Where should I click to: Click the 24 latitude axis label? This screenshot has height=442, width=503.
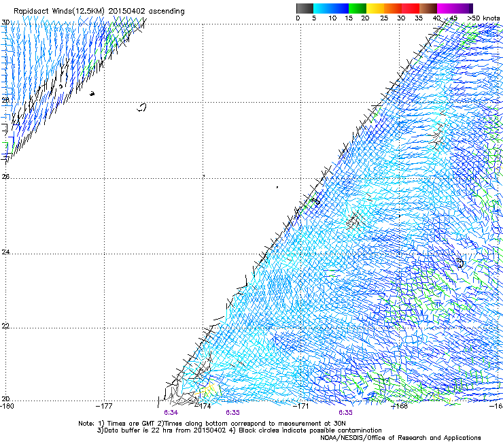coord(5,252)
